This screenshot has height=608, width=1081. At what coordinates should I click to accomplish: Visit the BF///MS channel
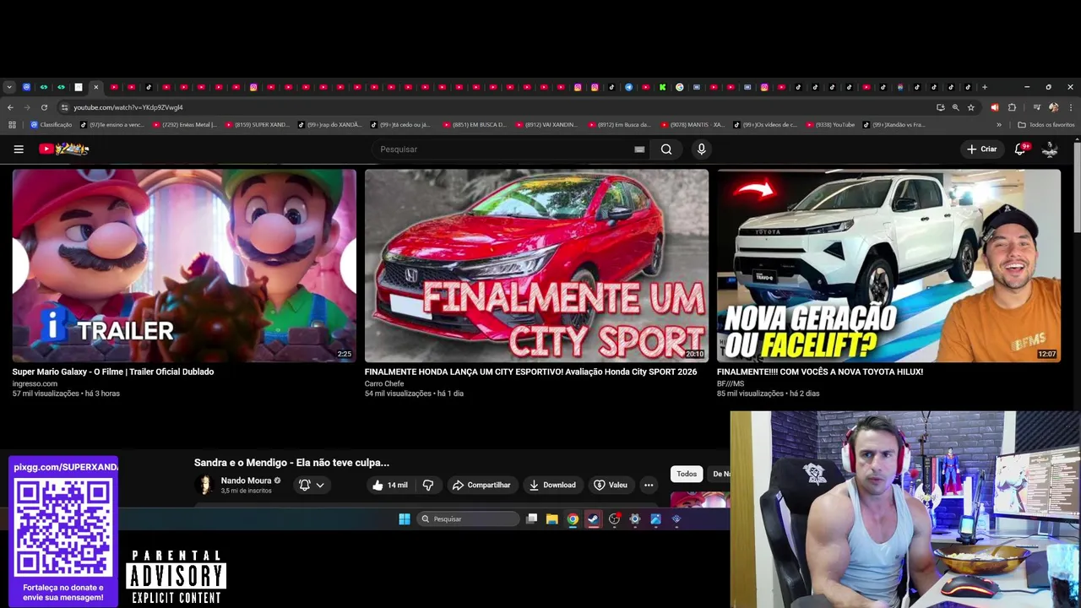731,383
